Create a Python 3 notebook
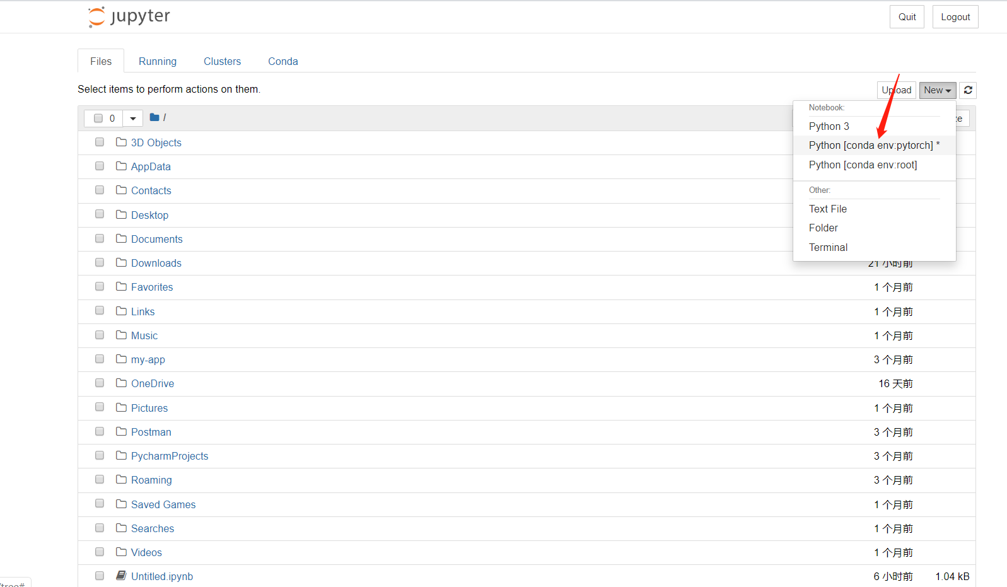1007x587 pixels. 874,126
